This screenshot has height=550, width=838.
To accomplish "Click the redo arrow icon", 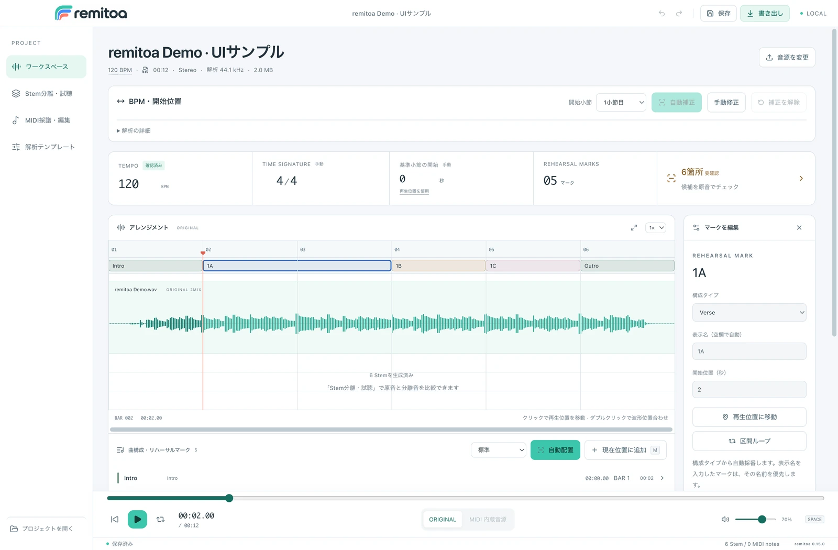I will pyautogui.click(x=679, y=14).
